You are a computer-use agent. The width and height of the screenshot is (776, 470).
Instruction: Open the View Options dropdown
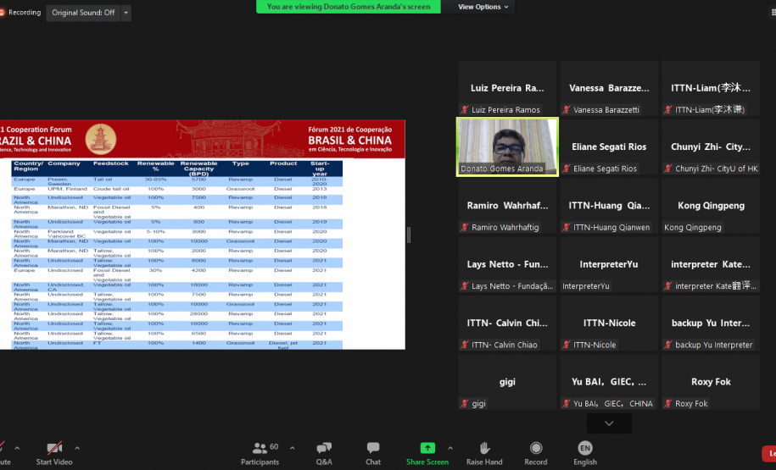(x=484, y=7)
